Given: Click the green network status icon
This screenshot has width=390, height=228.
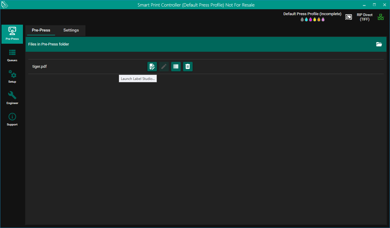Looking at the screenshot, I should (x=380, y=17).
